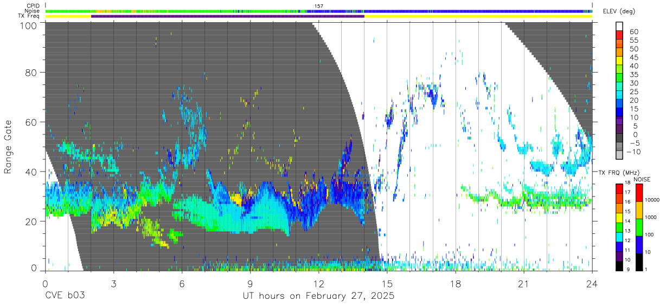666x307 pixels.
Task: Click the cyan segment of TX FRQ colorbar
Action: [619, 237]
